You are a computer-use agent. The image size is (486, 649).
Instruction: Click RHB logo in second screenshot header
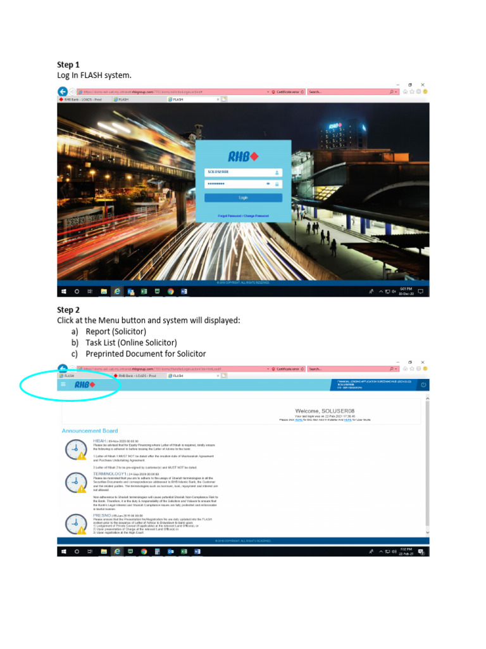[85, 385]
